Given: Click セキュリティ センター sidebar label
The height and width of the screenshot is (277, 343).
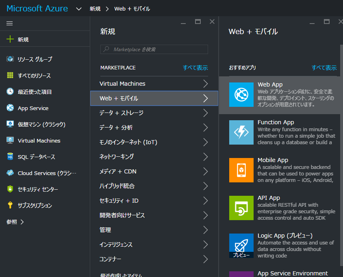Looking at the screenshot, I should [x=38, y=189].
